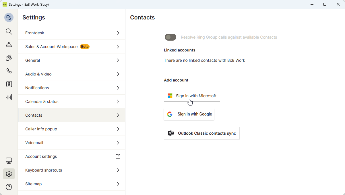Select Calendar & status settings item
The image size is (345, 195).
pos(42,102)
